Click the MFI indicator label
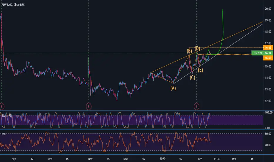The width and height of the screenshot is (274, 162). pyautogui.click(x=4, y=134)
